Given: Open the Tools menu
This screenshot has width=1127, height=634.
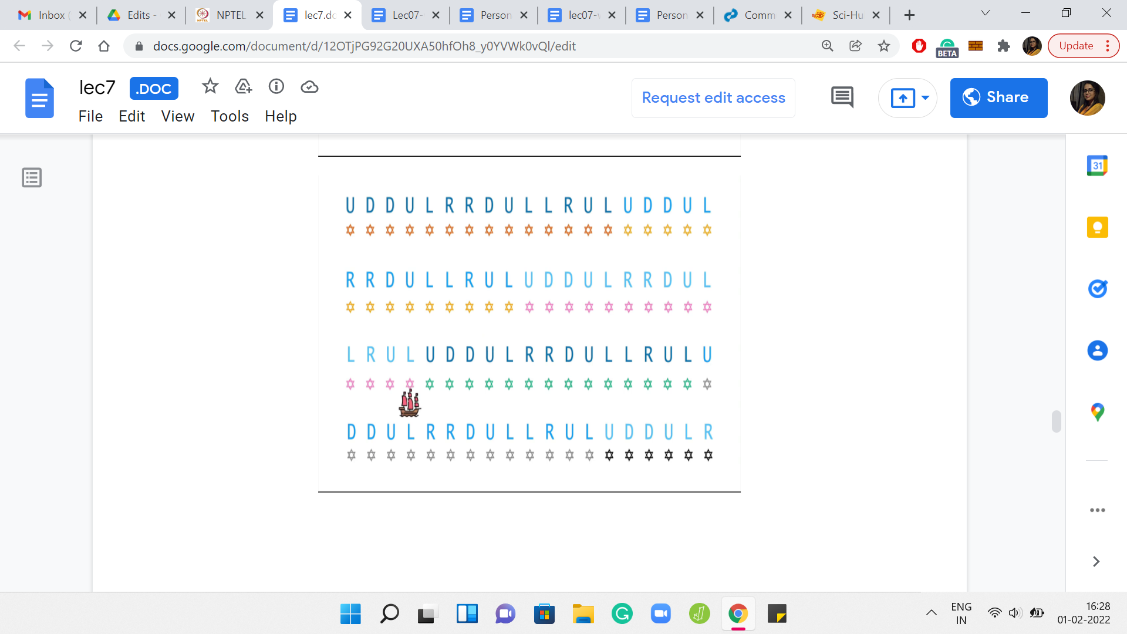Looking at the screenshot, I should [x=230, y=116].
